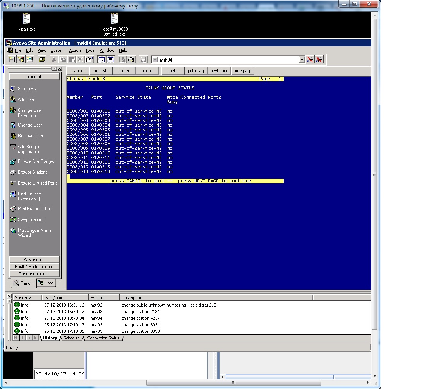This screenshot has height=389, width=446.
Task: Click the export report toolbar icon
Action: pos(143,60)
